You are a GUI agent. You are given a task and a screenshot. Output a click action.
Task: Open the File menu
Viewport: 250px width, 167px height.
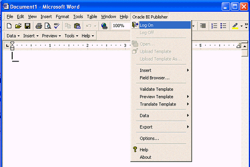coord(10,17)
